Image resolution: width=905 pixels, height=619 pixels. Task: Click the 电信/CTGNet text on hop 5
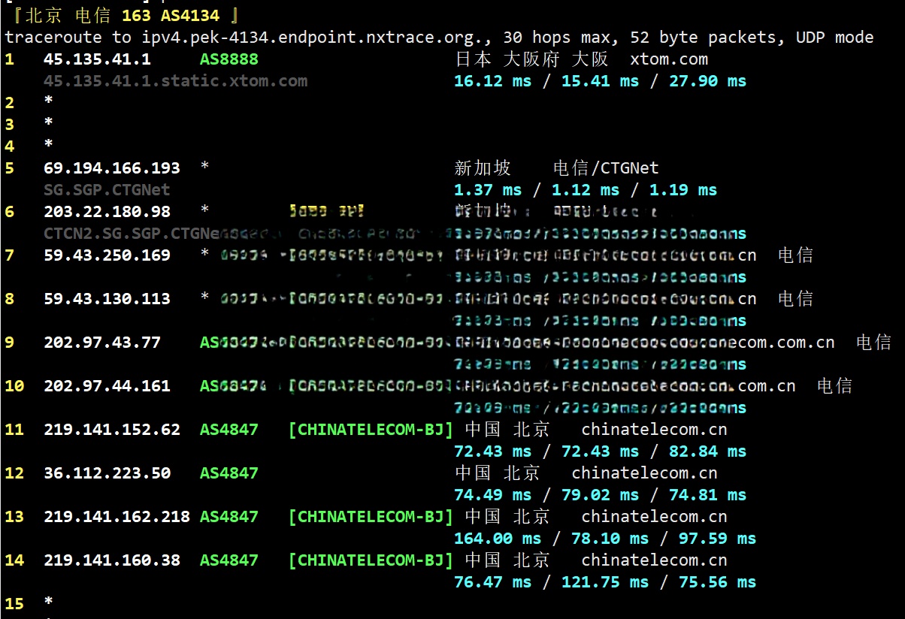point(606,168)
